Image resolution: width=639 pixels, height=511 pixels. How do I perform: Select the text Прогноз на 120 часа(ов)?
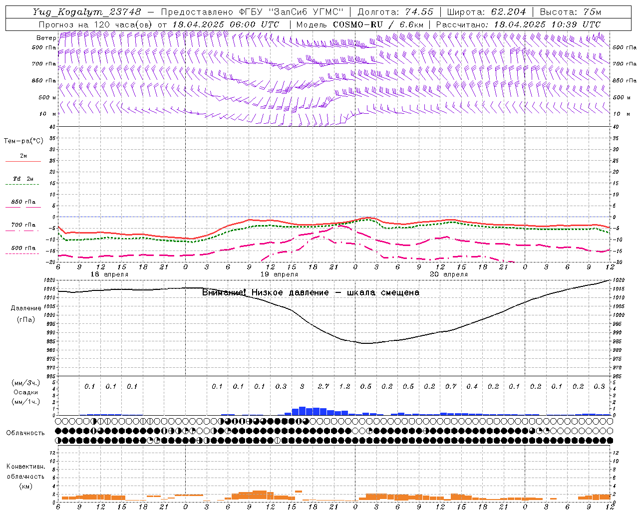[96, 24]
